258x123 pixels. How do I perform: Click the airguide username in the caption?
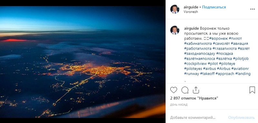click(192, 28)
